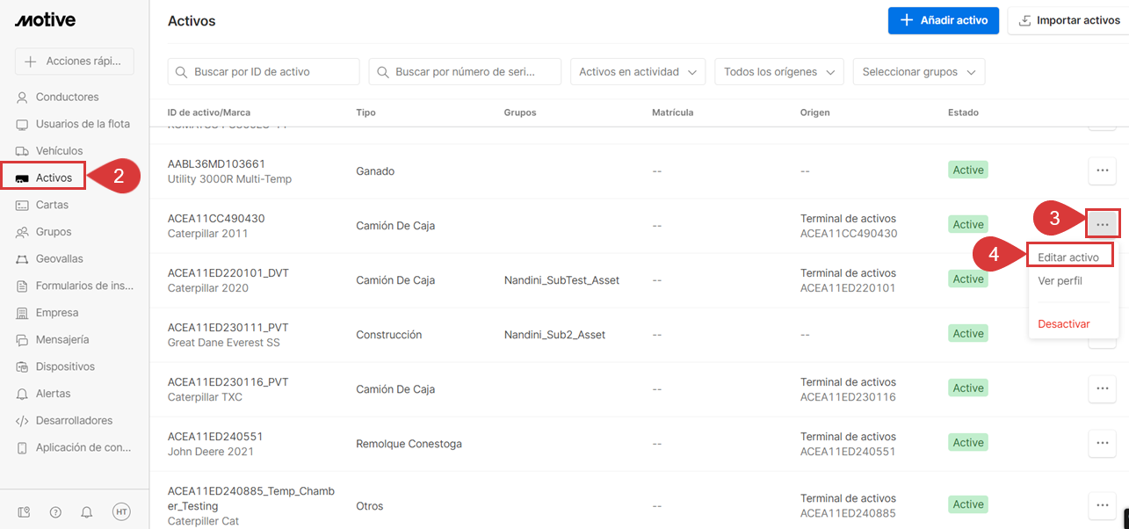
Task: Click the Motive logo
Action: tap(46, 20)
